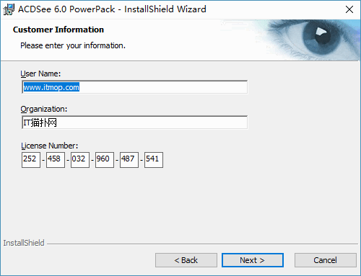
Task: Go back with the < Back button
Action: point(186,260)
